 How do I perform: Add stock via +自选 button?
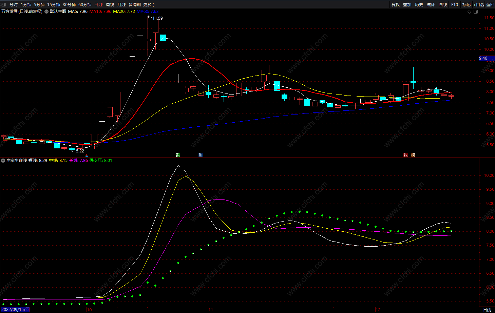(479, 4)
